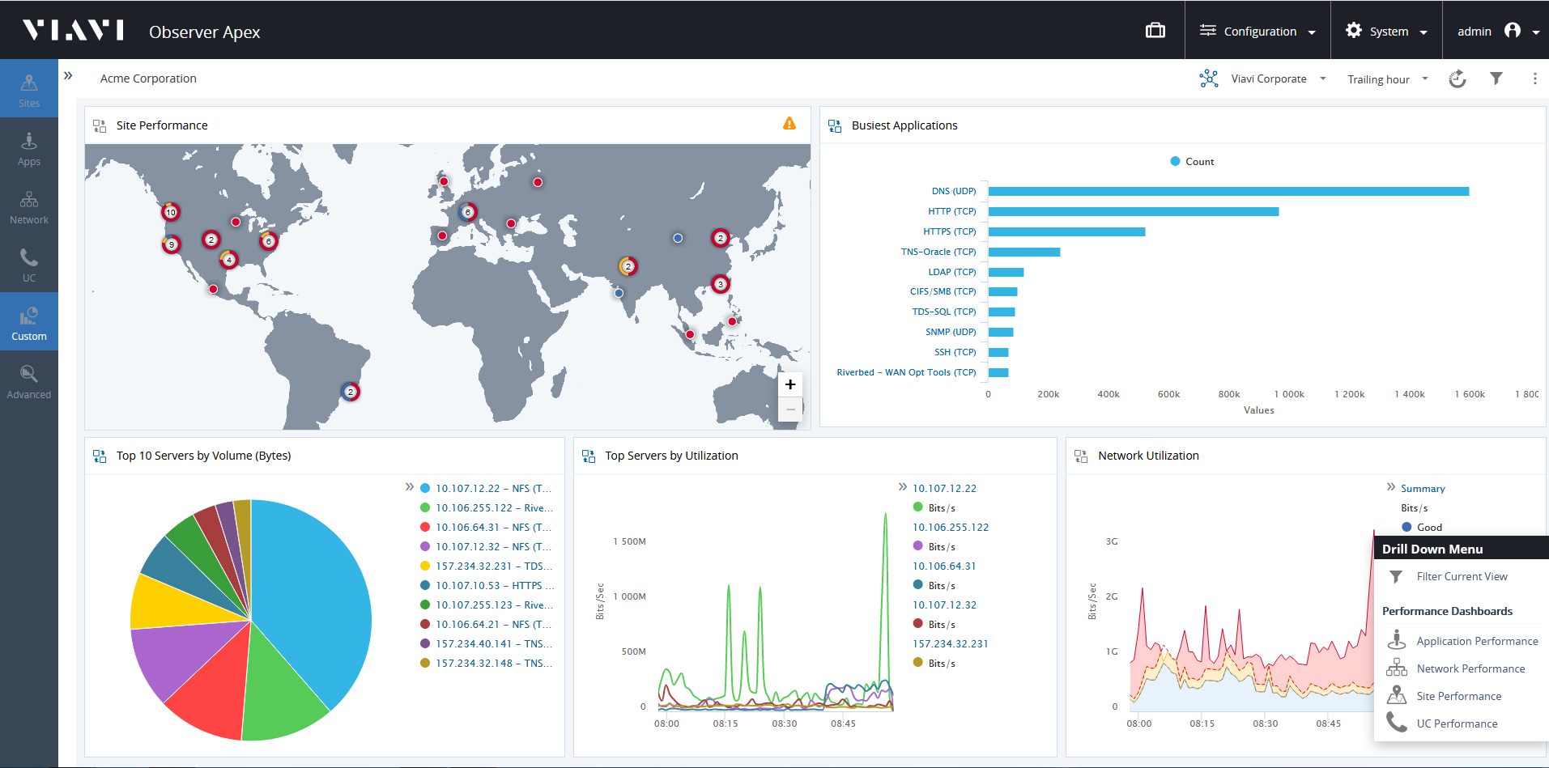
Task: Click the blue 10.107.12.22 NFS legend swatch
Action: click(x=425, y=488)
